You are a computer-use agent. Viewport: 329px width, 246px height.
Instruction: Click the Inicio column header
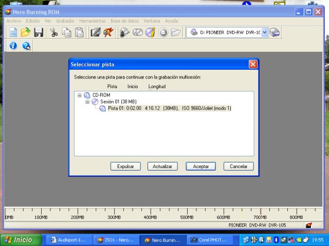coord(133,87)
